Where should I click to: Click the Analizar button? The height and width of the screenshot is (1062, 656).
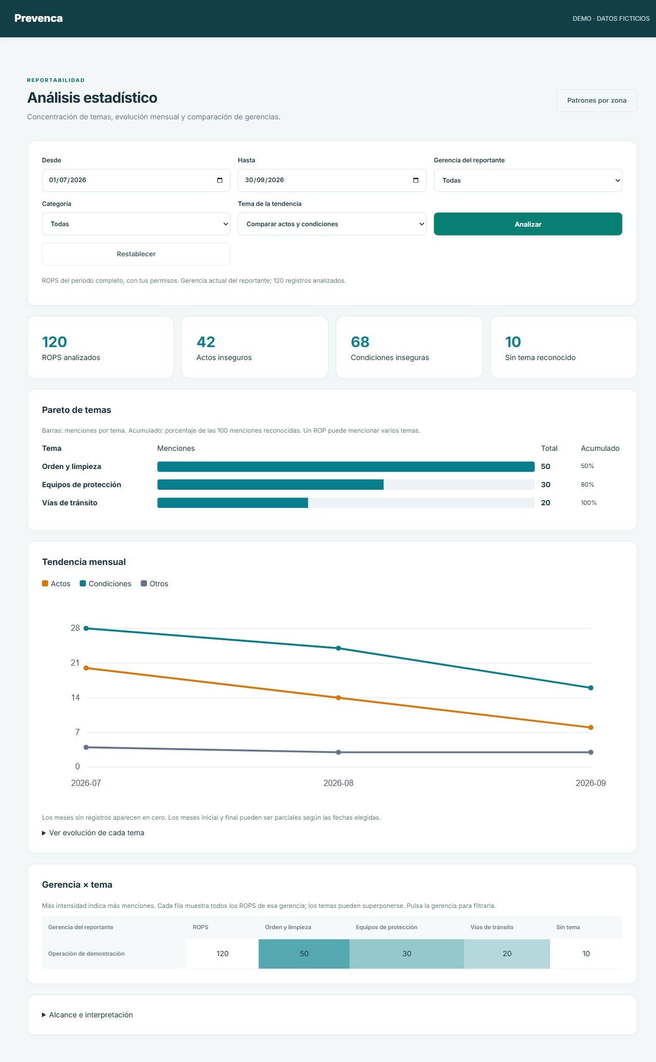click(528, 224)
